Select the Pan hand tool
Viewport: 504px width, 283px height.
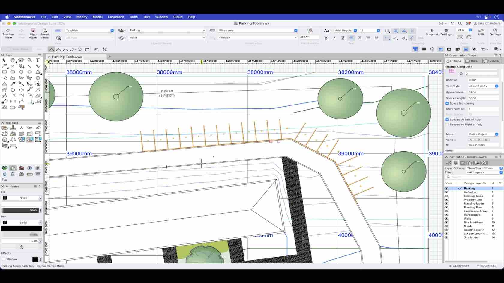tap(13, 60)
